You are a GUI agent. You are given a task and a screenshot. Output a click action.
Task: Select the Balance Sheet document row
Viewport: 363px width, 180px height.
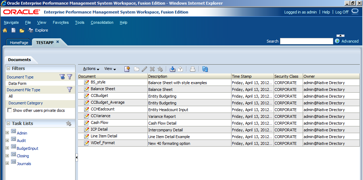click(219, 89)
